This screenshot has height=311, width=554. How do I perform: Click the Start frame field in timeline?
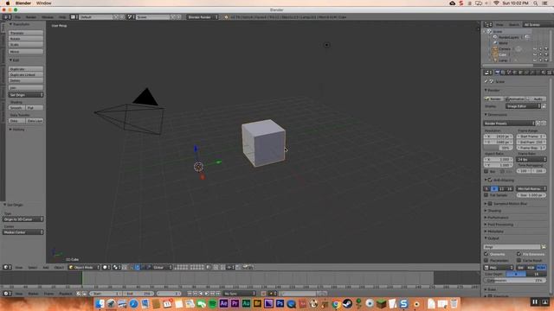106,294
